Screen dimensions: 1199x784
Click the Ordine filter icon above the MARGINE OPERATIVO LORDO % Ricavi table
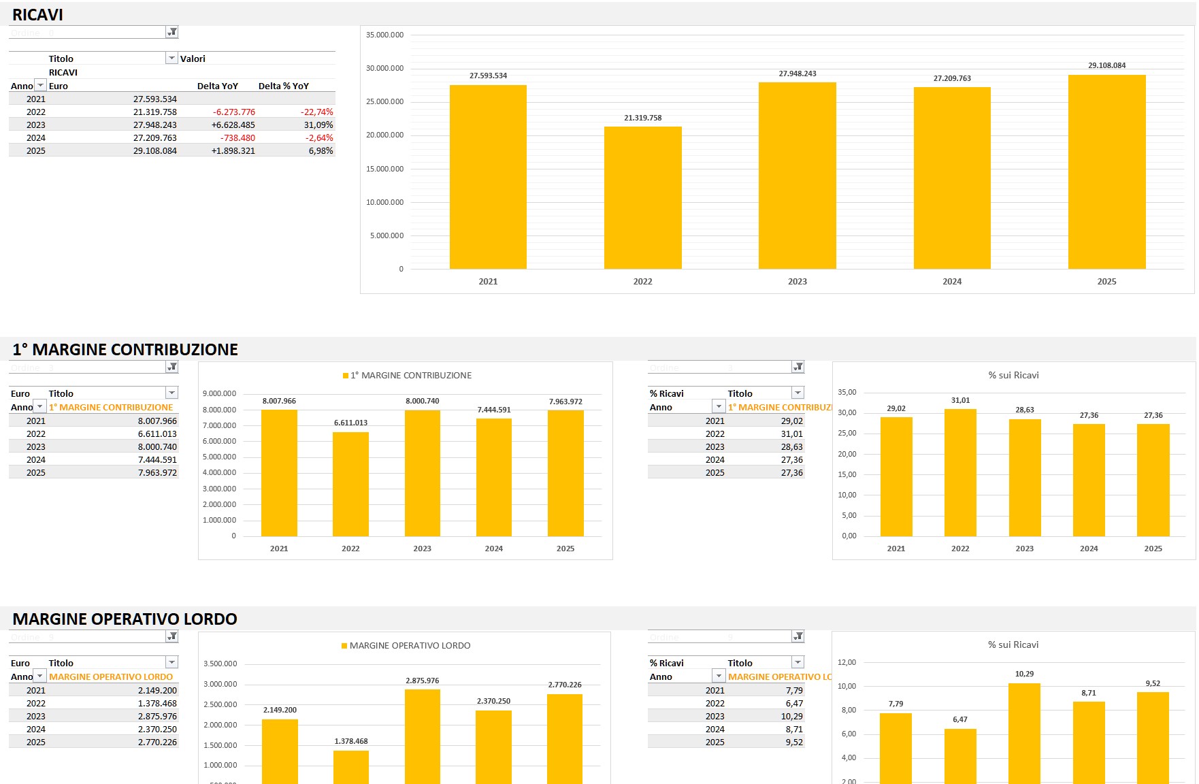798,636
